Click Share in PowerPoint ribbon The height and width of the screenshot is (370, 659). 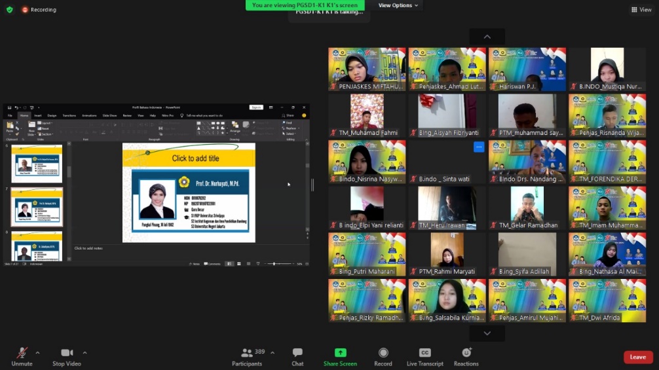288,115
